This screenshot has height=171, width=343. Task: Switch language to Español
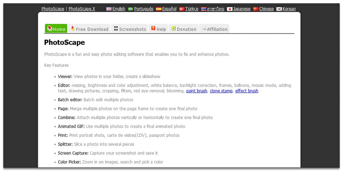[x=169, y=9]
